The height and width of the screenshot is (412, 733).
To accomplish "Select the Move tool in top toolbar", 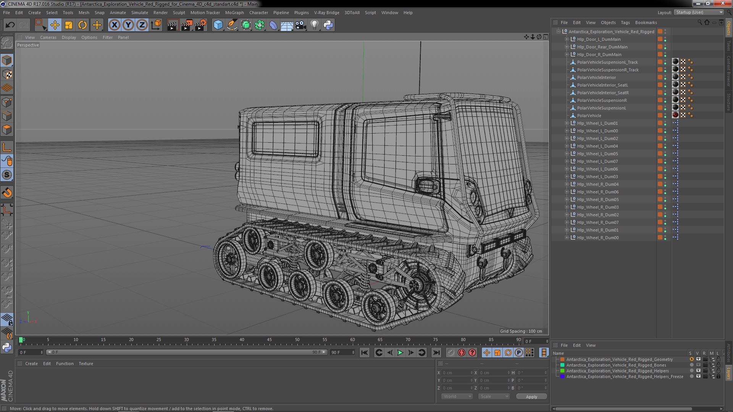I will [x=55, y=25].
